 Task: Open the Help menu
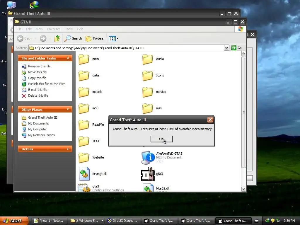tap(80, 29)
